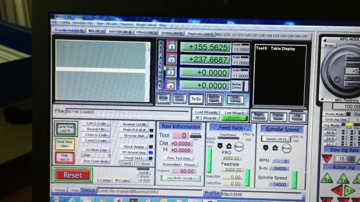Click Close G-Code
Screen dimensions: 360x202
click(96, 135)
